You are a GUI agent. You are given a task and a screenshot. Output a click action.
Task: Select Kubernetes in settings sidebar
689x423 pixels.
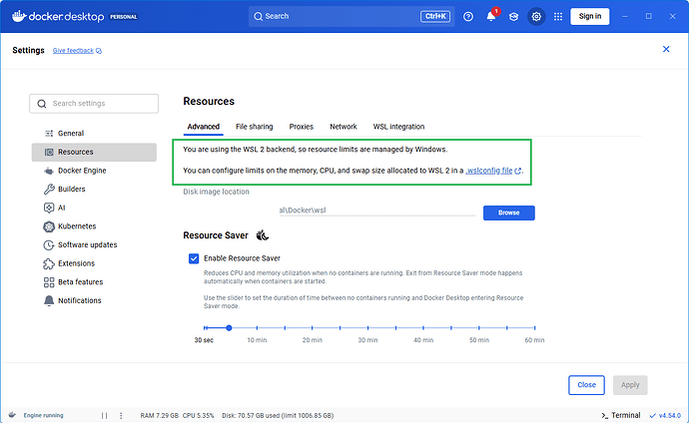point(79,226)
